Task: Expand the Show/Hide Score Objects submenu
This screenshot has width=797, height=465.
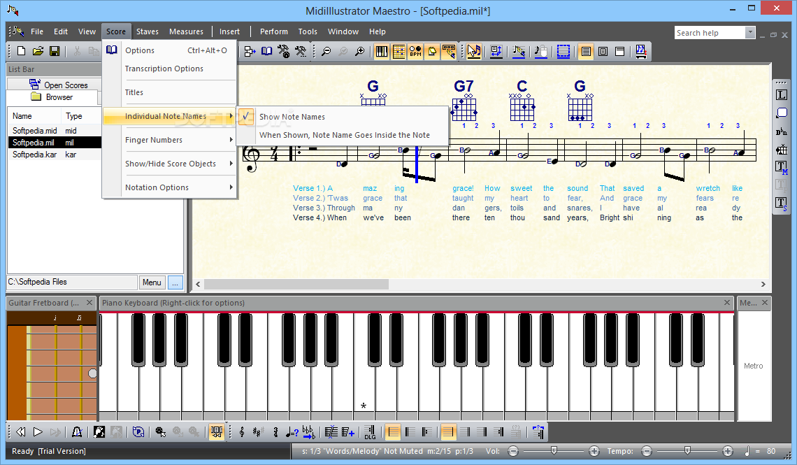Action: click(x=170, y=164)
